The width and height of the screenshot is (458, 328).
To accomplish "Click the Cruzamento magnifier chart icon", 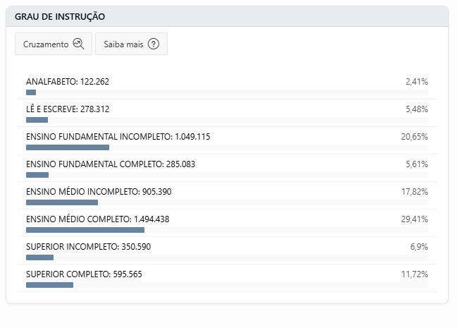I will [x=78, y=44].
